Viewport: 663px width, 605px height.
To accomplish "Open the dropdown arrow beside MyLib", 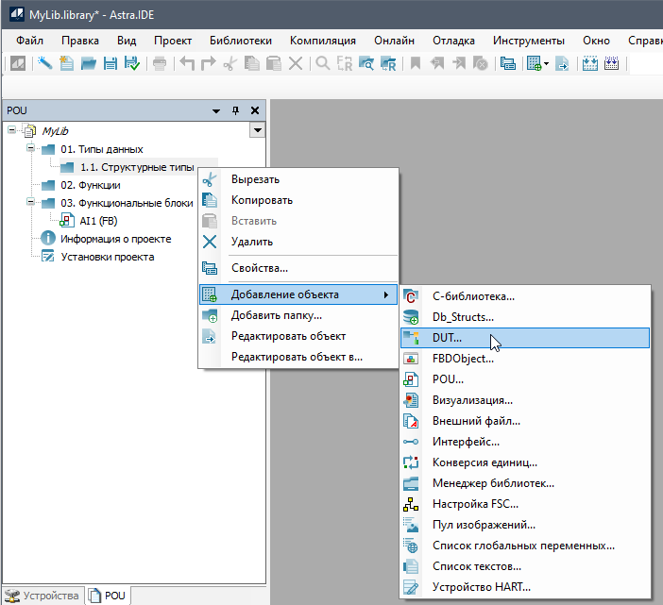I will point(256,131).
